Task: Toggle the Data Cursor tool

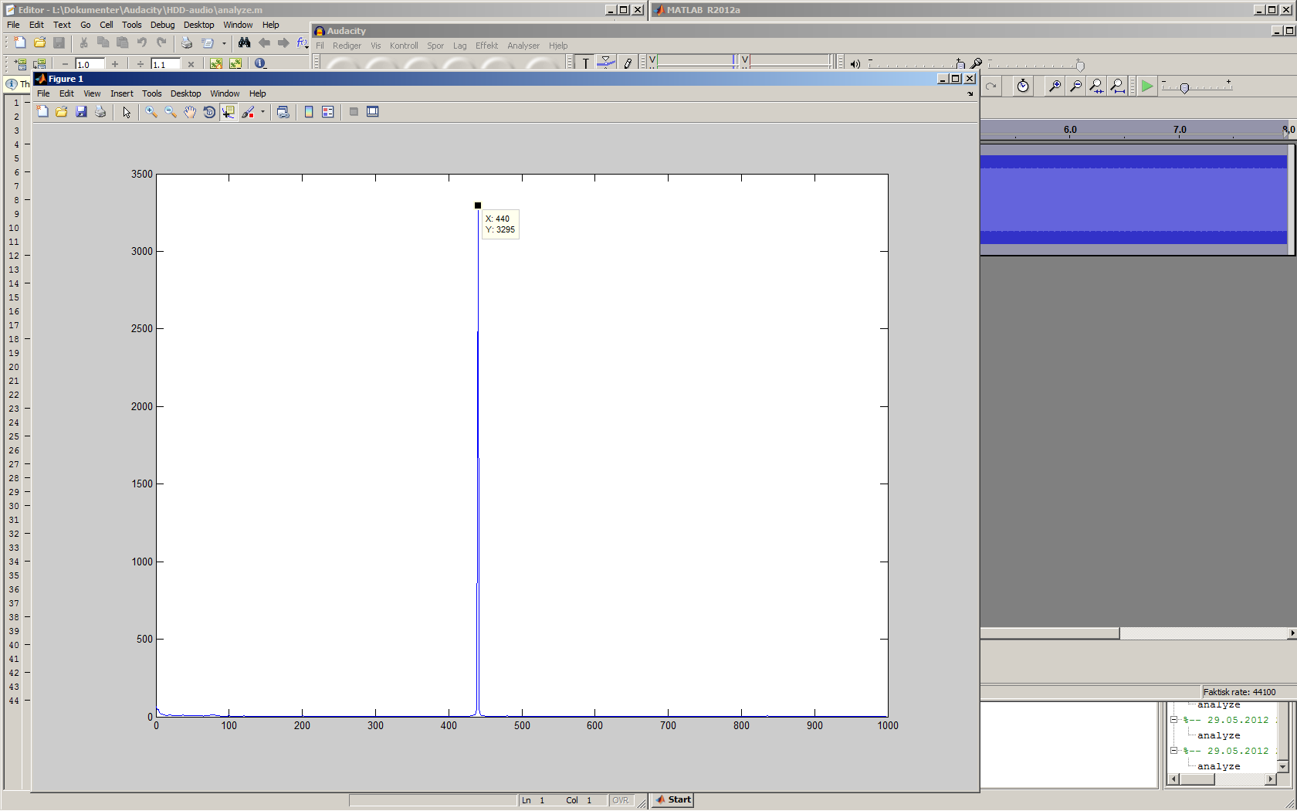Action: click(229, 112)
